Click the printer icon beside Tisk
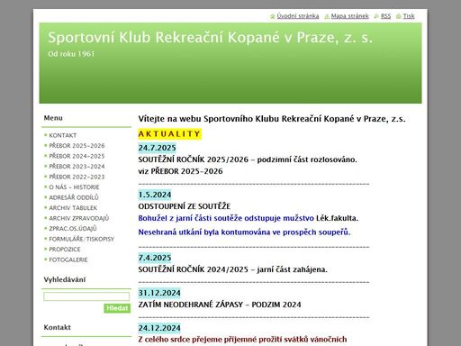This screenshot has width=461, height=346. (399, 16)
